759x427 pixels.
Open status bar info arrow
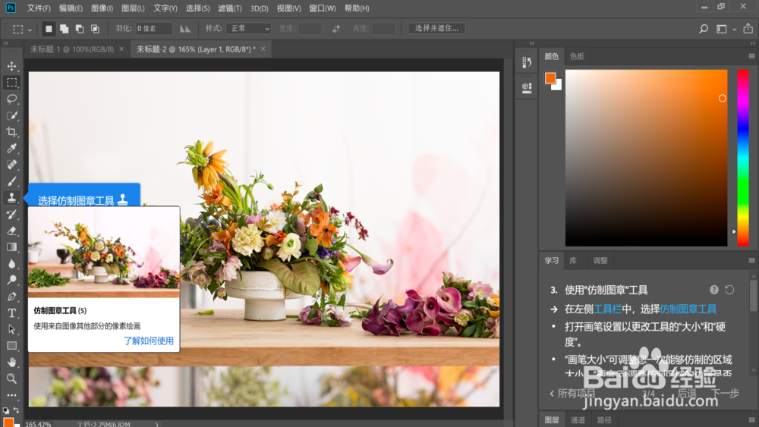pyautogui.click(x=157, y=424)
